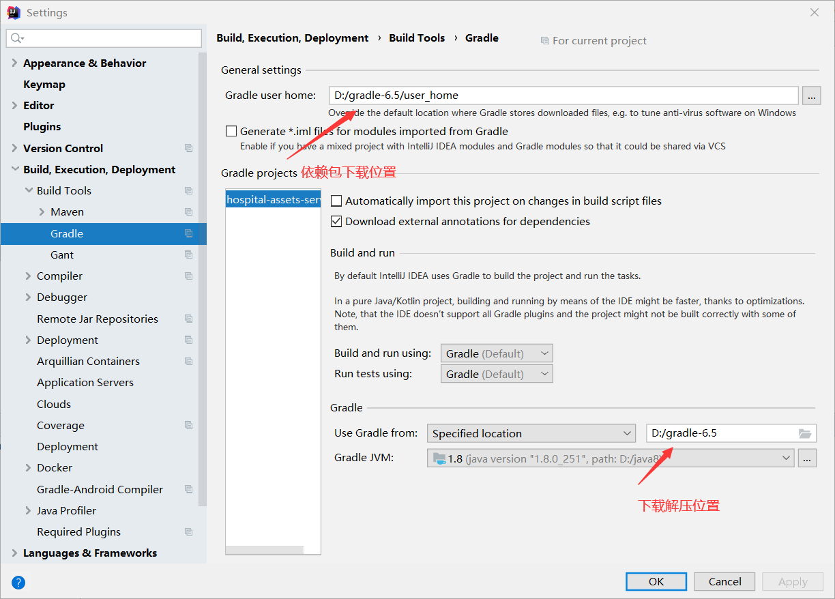The height and width of the screenshot is (599, 835).
Task: Focus the settings search field
Action: click(x=104, y=38)
